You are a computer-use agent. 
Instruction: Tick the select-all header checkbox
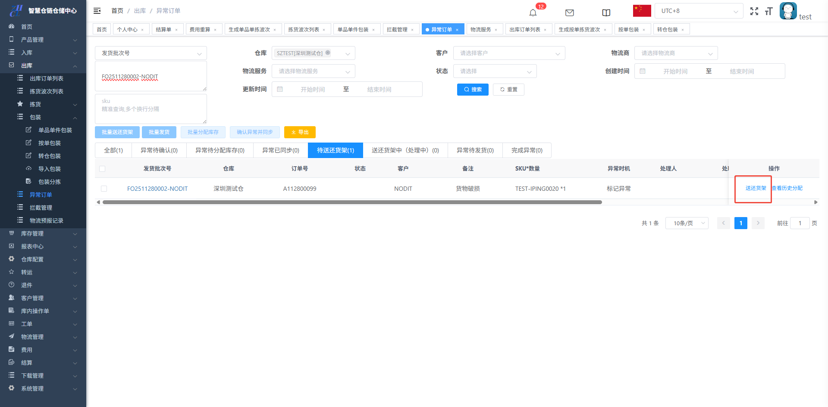tap(102, 169)
